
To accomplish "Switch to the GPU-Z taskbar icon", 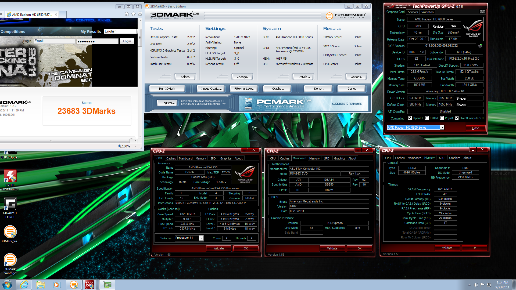I will tap(107, 285).
